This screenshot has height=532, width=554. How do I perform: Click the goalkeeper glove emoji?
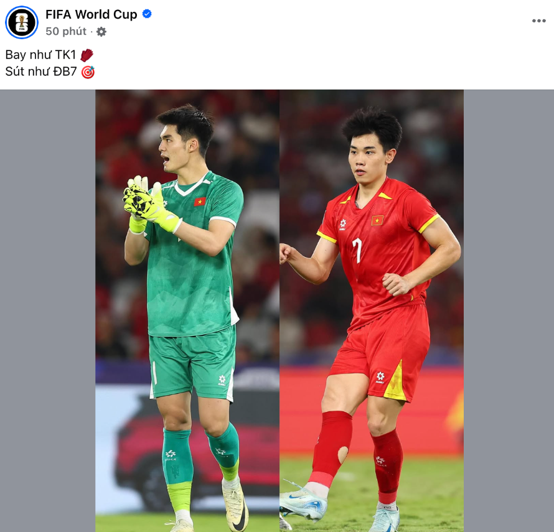[x=87, y=55]
